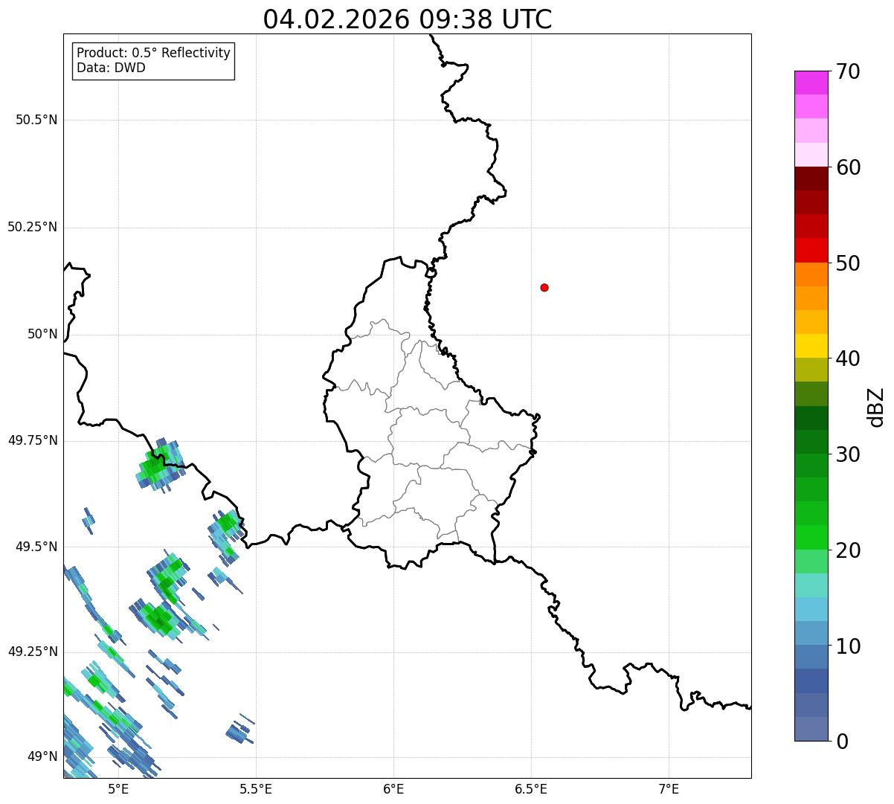894x804 pixels.
Task: Click the longitude label 5.5°E
Action: [256, 790]
